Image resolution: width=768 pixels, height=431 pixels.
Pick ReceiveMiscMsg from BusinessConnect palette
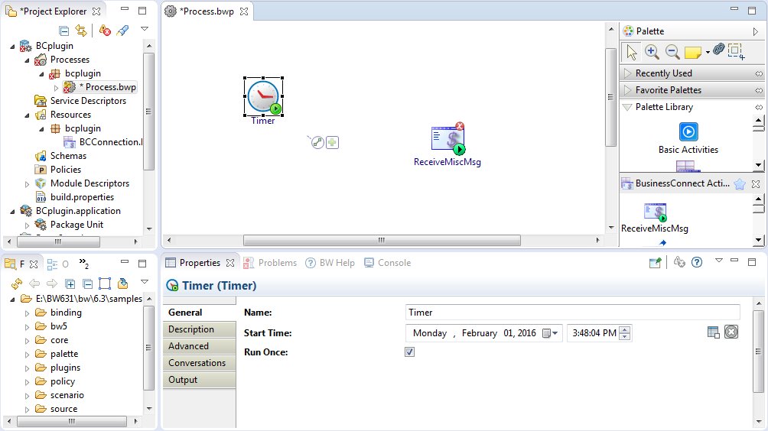(655, 219)
